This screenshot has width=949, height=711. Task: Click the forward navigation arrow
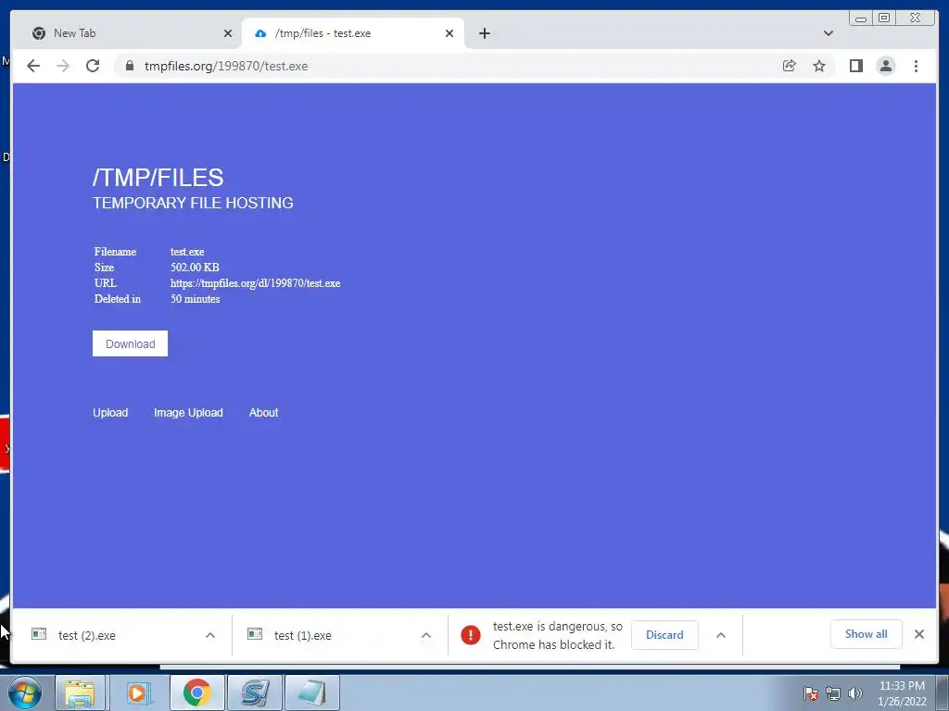coord(63,66)
